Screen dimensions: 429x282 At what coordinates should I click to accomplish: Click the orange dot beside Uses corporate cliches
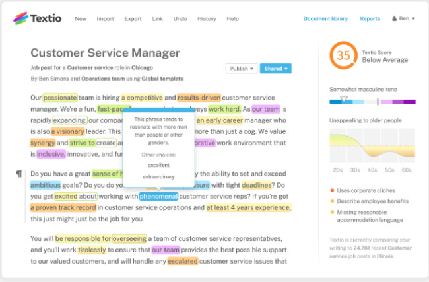coord(331,191)
